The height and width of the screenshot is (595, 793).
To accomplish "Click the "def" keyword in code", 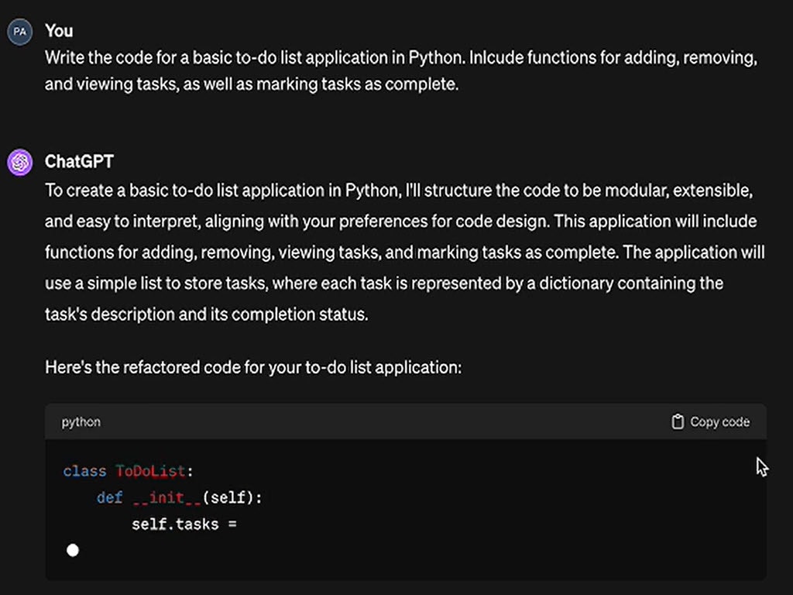I will 110,497.
